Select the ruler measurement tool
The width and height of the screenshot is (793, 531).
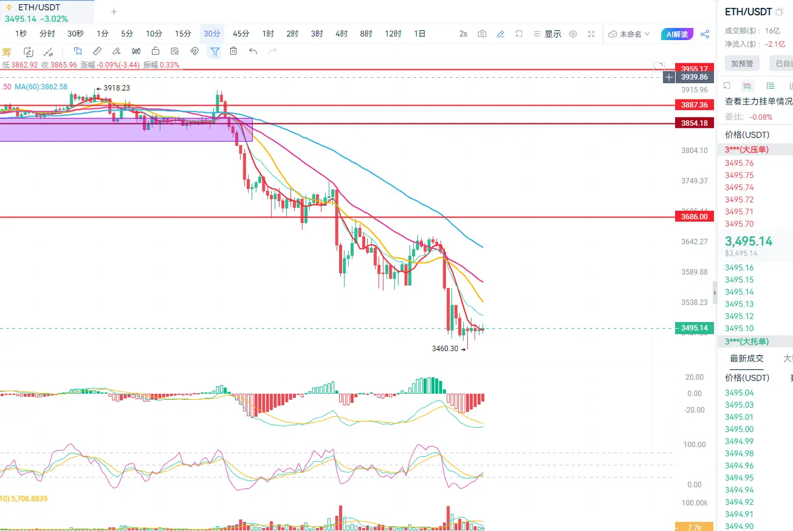(97, 51)
